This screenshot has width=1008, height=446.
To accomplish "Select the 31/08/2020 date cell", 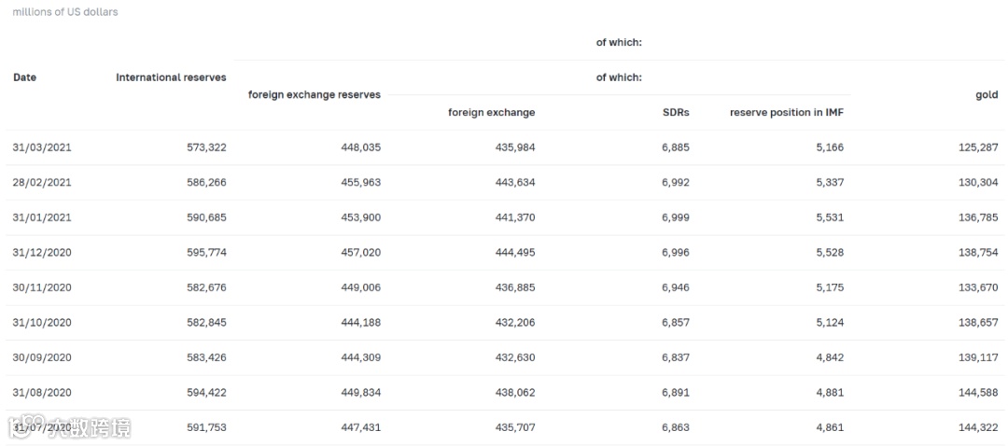I will pos(42,393).
